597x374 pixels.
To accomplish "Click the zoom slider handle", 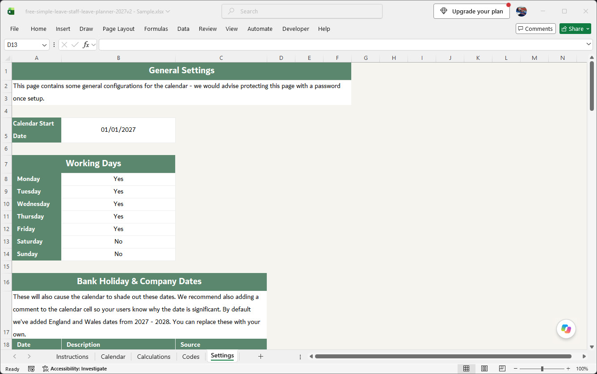I will [542, 369].
